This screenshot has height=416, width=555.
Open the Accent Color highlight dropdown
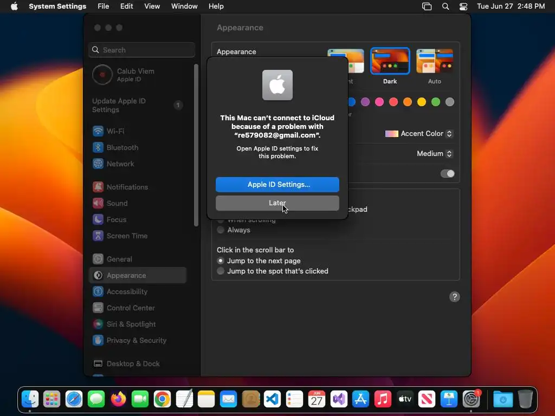[419, 134]
